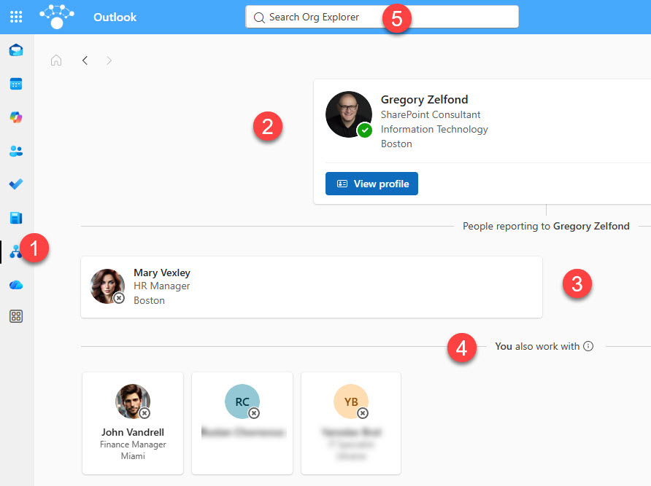
Task: Click the SharePoint Consultant title
Action: (431, 114)
